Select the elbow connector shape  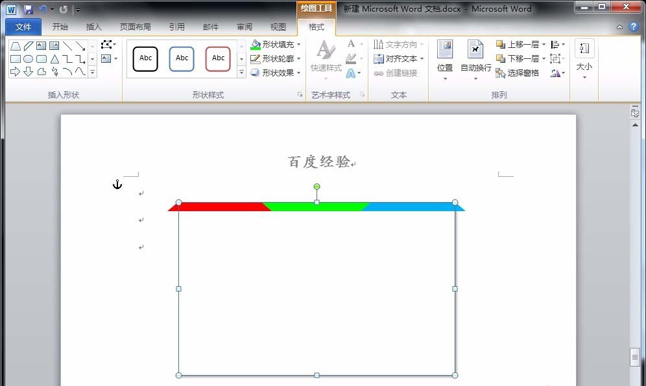coord(67,59)
